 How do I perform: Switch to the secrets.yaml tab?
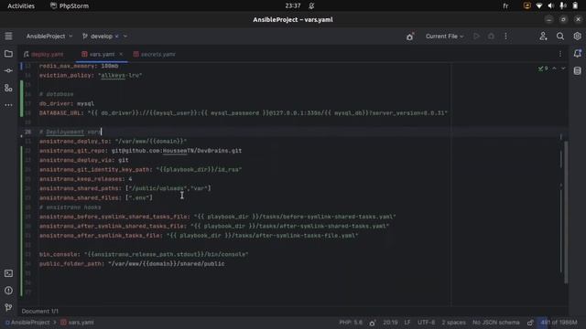click(155, 55)
